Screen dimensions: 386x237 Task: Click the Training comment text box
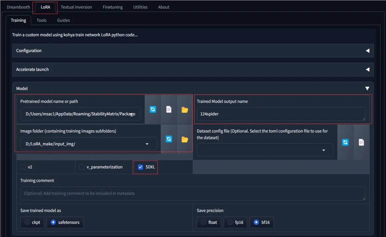coord(193,193)
